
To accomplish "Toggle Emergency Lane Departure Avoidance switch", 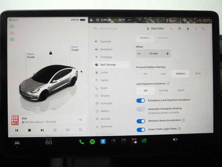I will (140, 101).
